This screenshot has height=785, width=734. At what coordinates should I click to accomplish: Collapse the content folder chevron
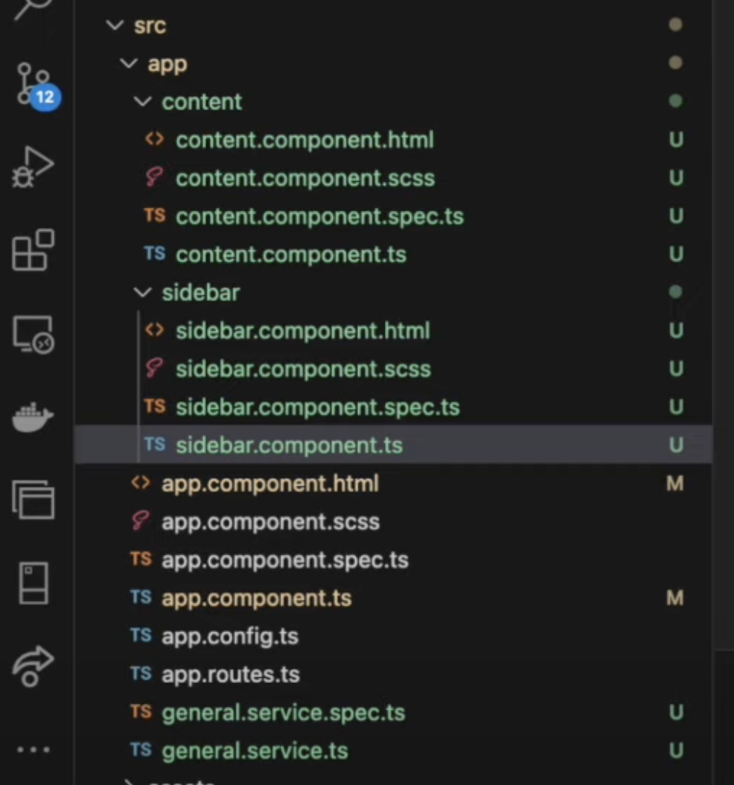pos(142,102)
